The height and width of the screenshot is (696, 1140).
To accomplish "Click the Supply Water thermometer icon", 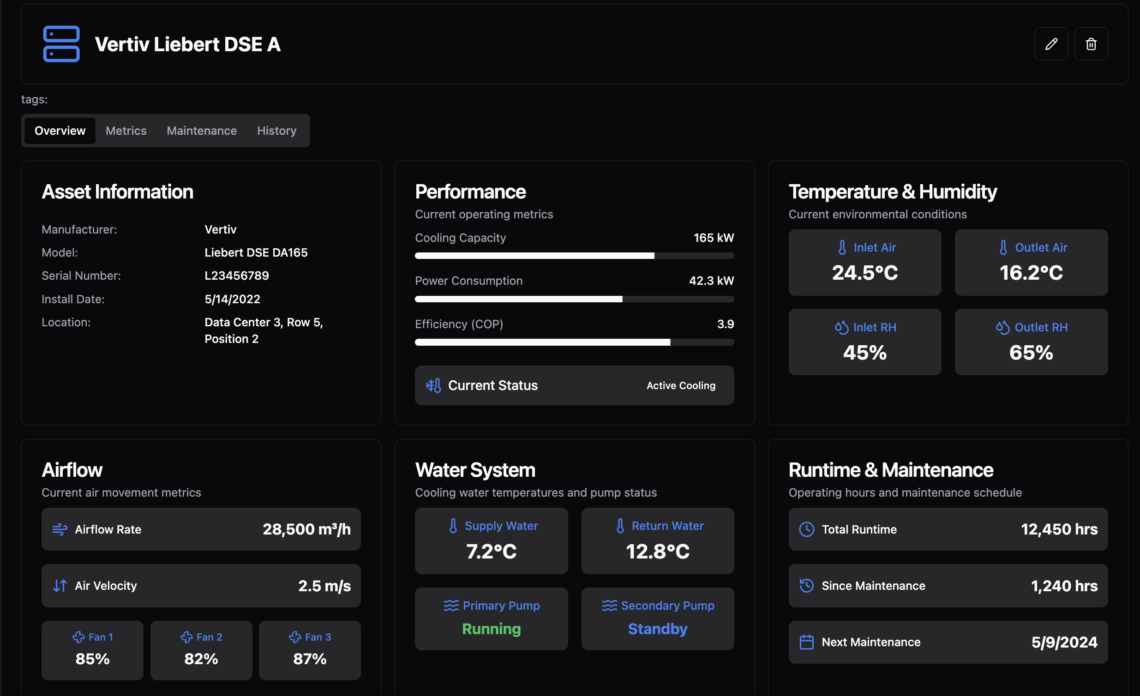I will coord(453,526).
